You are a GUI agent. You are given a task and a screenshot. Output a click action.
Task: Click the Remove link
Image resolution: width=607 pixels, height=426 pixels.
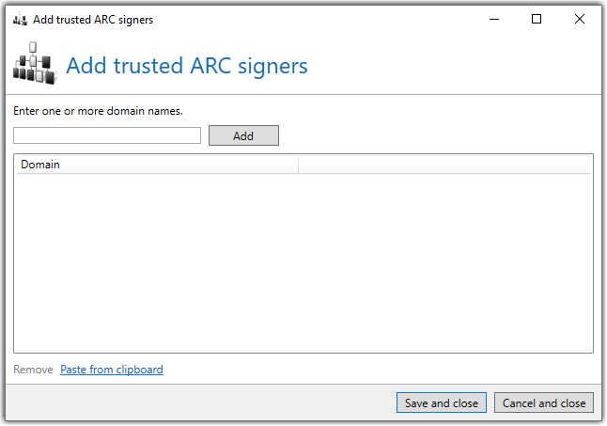33,370
